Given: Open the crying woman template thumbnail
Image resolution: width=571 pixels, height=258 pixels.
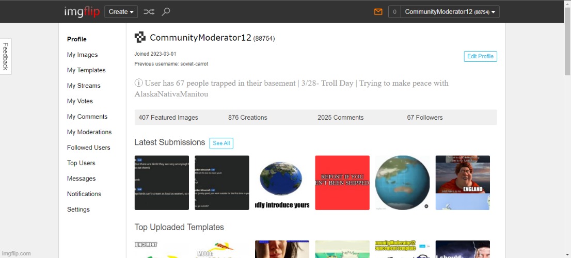Looking at the screenshot, I should 282,249.
